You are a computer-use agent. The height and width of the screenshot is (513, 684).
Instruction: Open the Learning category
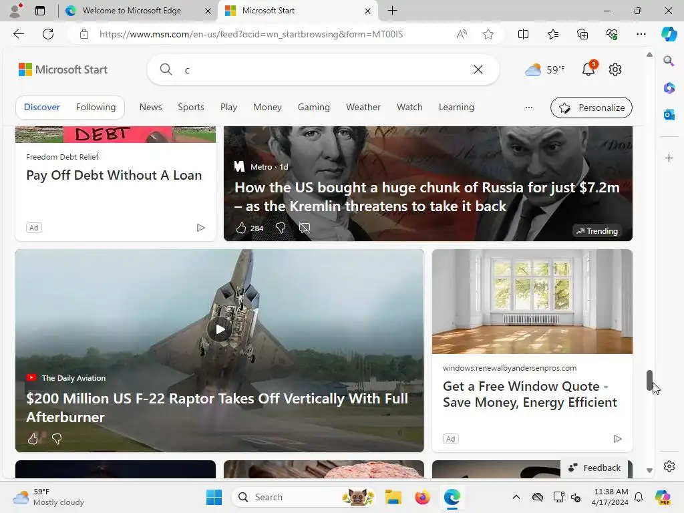[x=456, y=108]
